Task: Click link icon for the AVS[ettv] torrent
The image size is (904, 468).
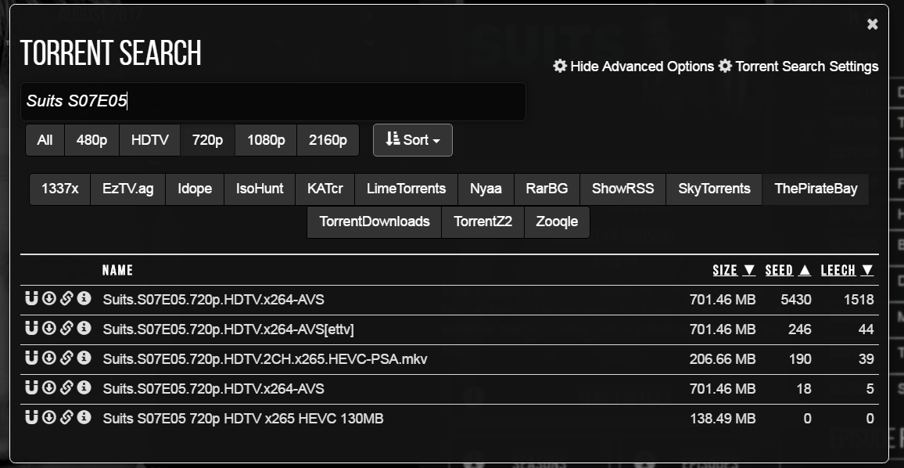Action: point(66,329)
